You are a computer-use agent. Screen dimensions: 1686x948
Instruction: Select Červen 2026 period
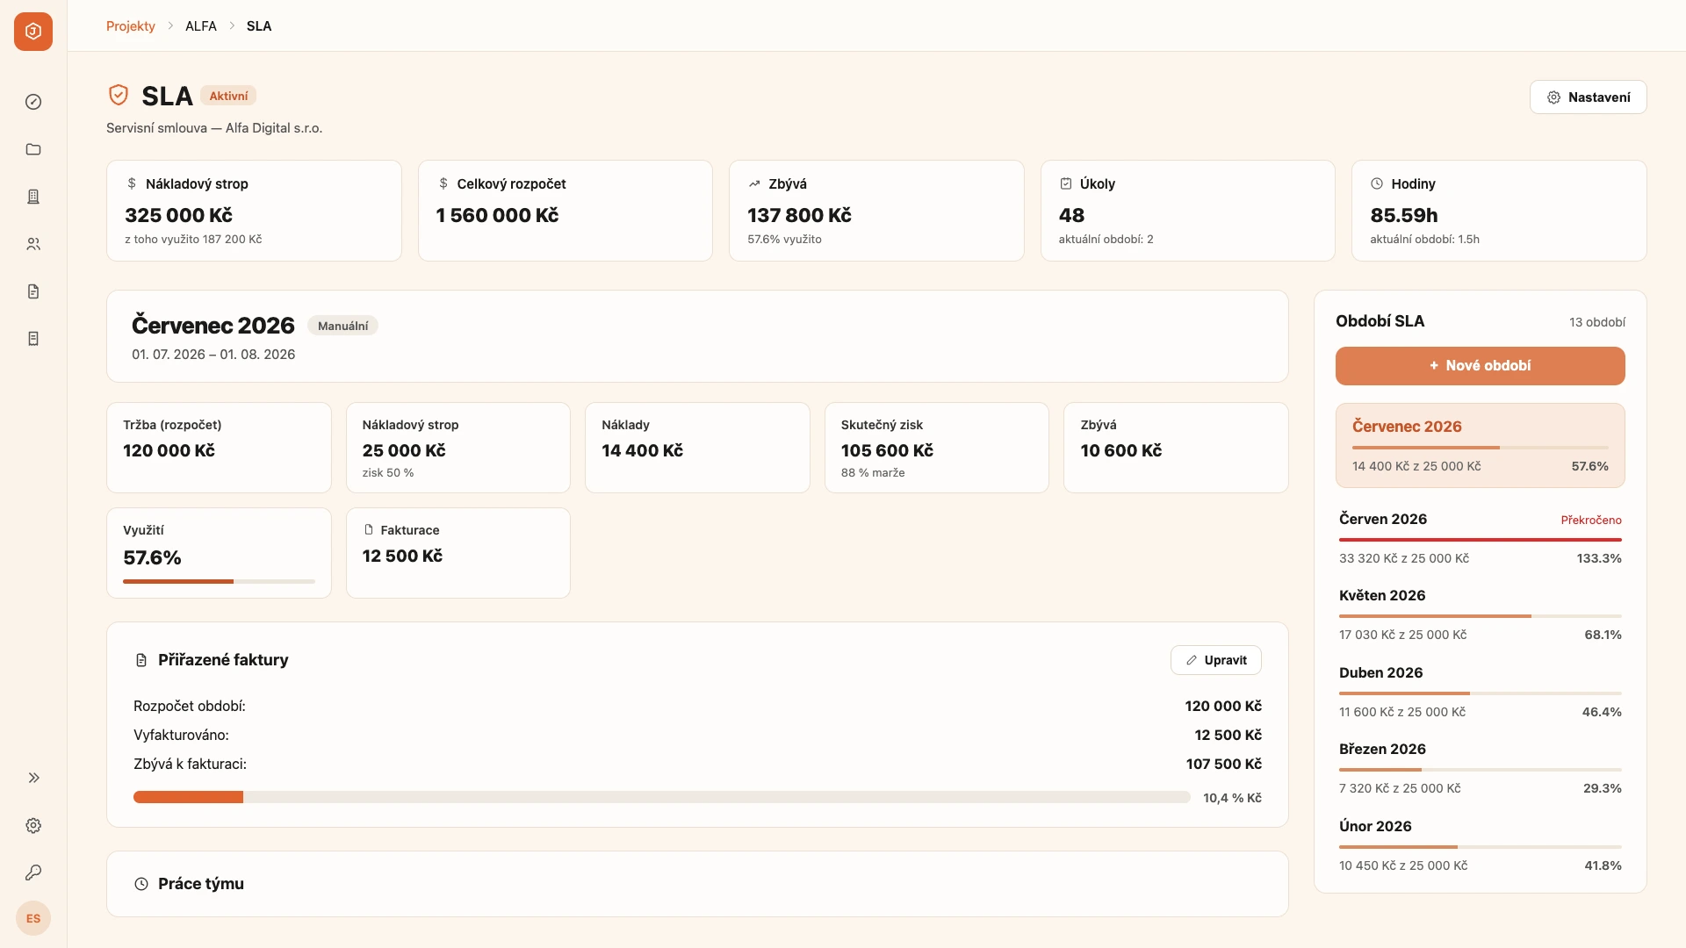pos(1480,538)
